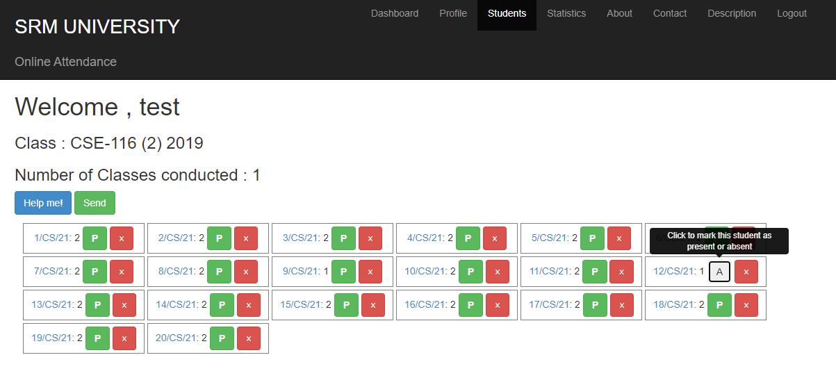Click red x icon for student 18/CS/21
The width and height of the screenshot is (836, 387).
(746, 305)
